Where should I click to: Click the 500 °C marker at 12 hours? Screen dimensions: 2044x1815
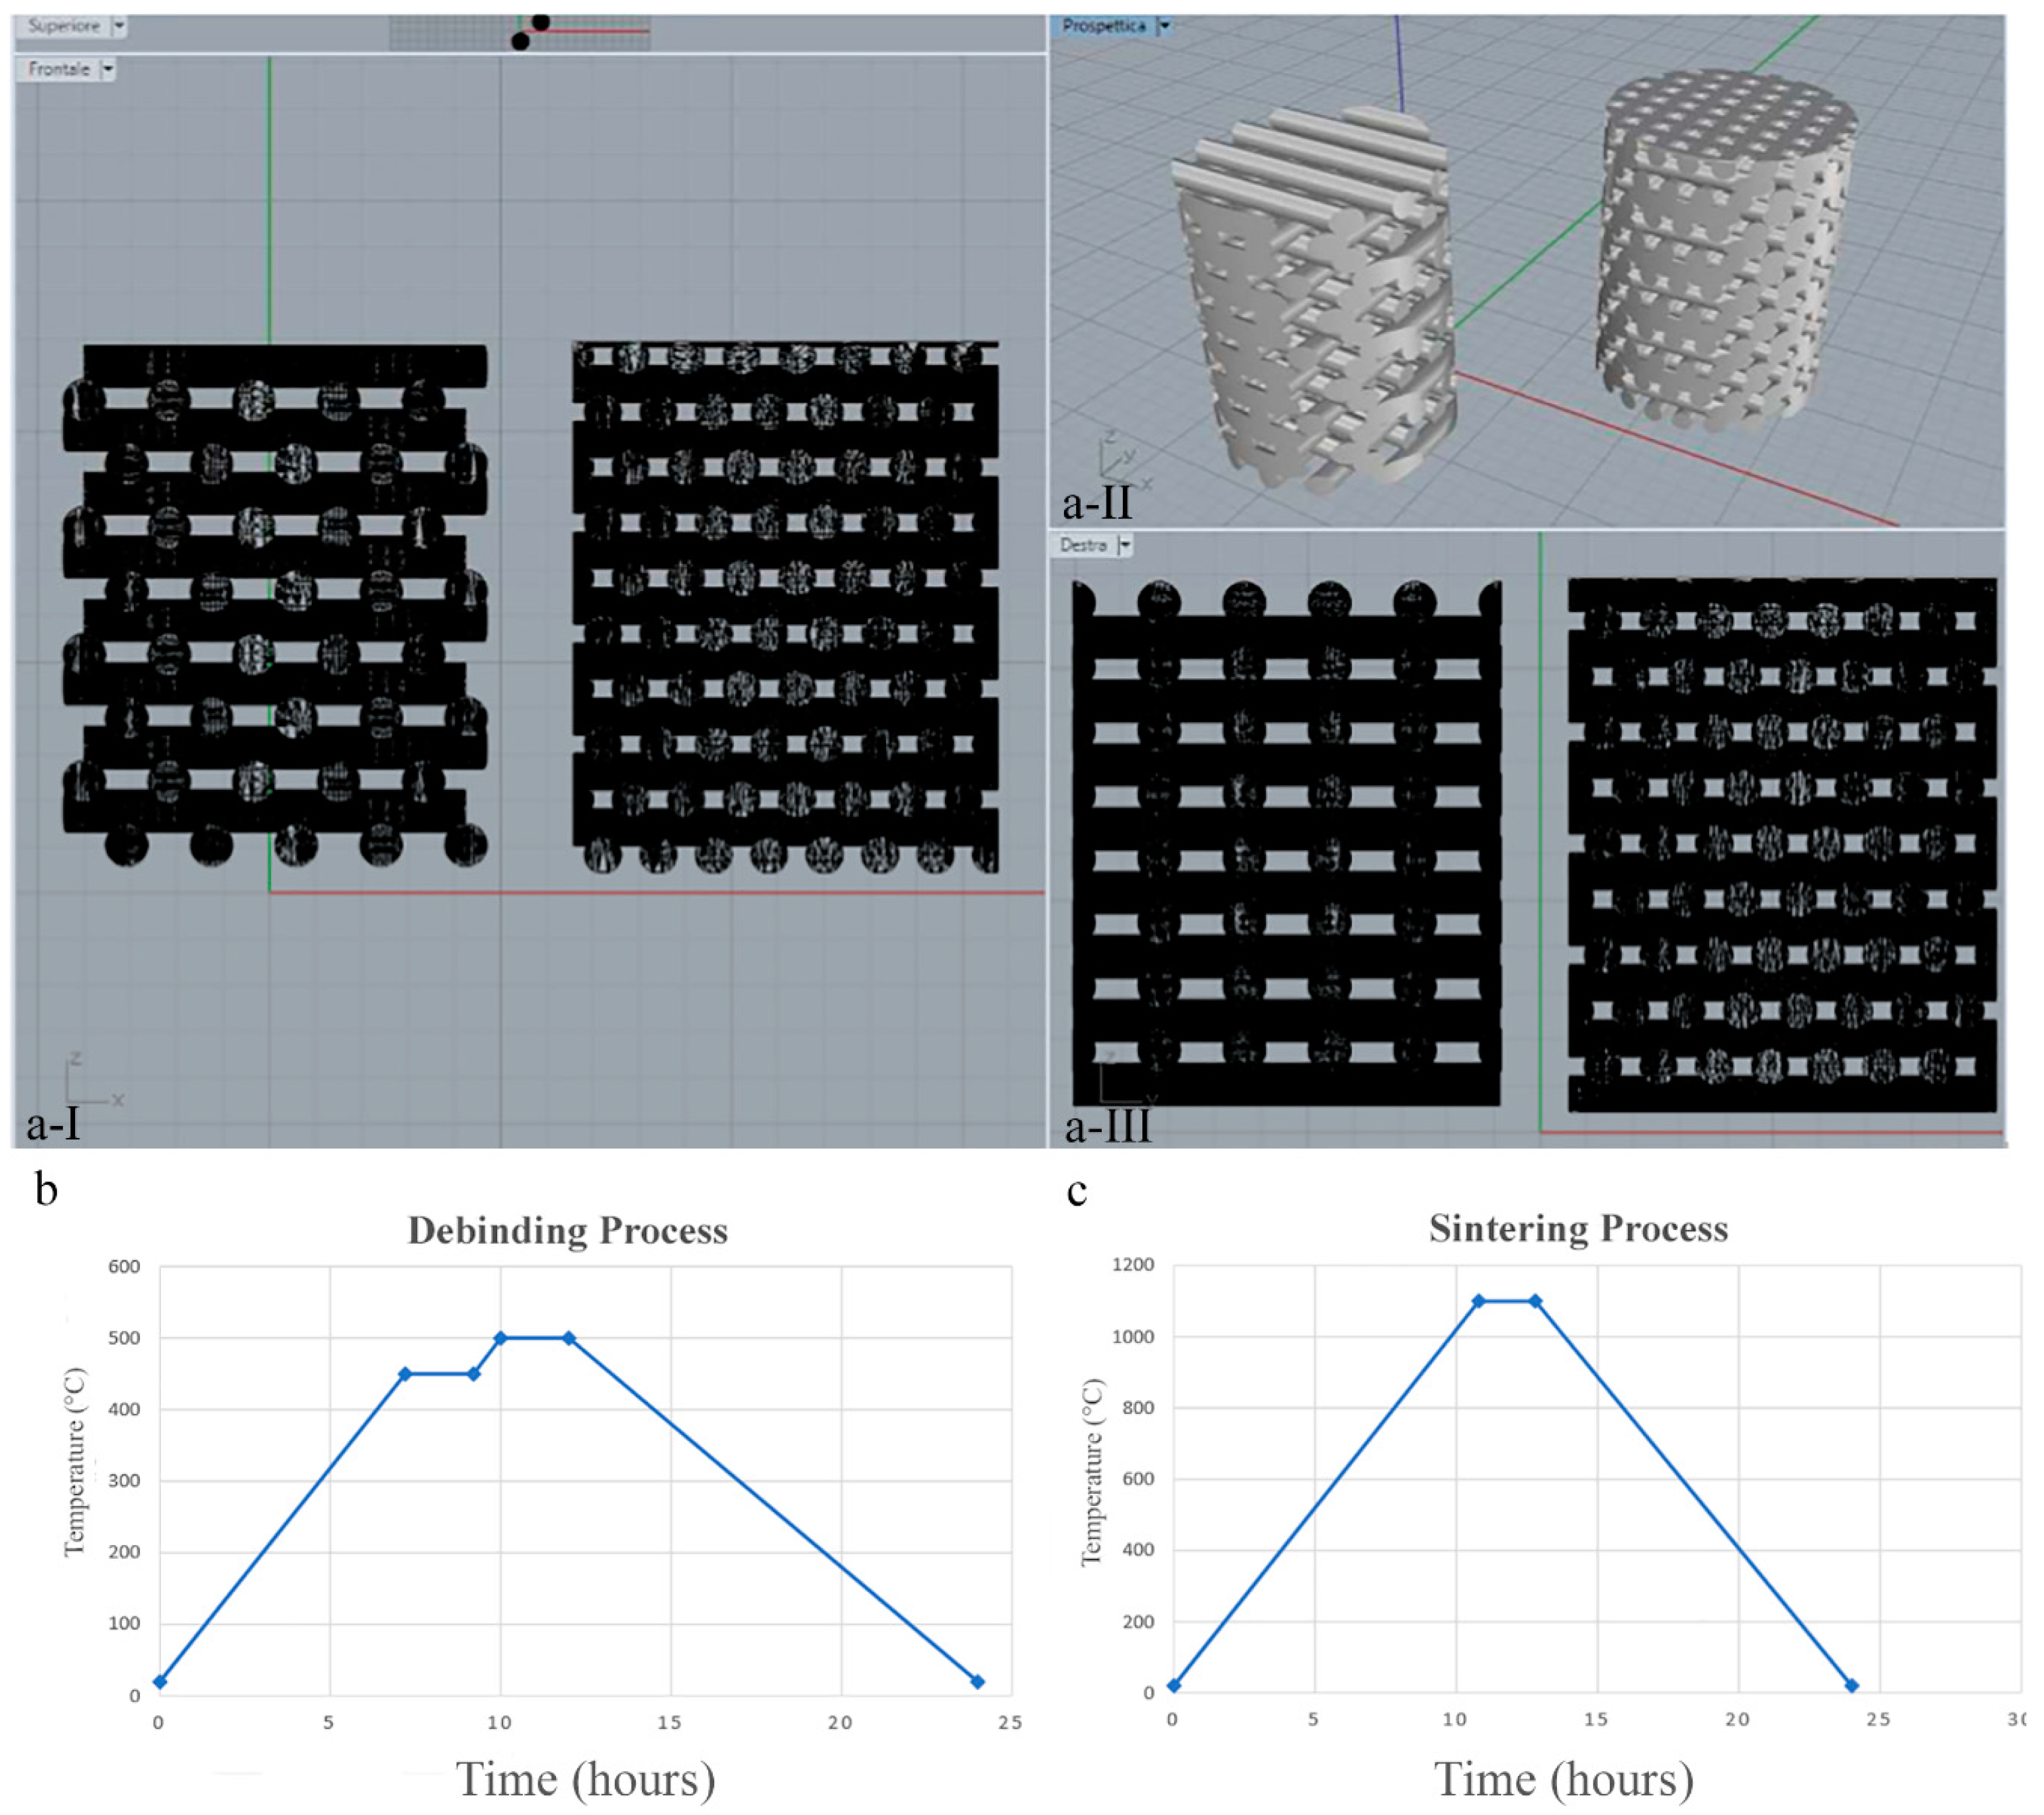(569, 1338)
